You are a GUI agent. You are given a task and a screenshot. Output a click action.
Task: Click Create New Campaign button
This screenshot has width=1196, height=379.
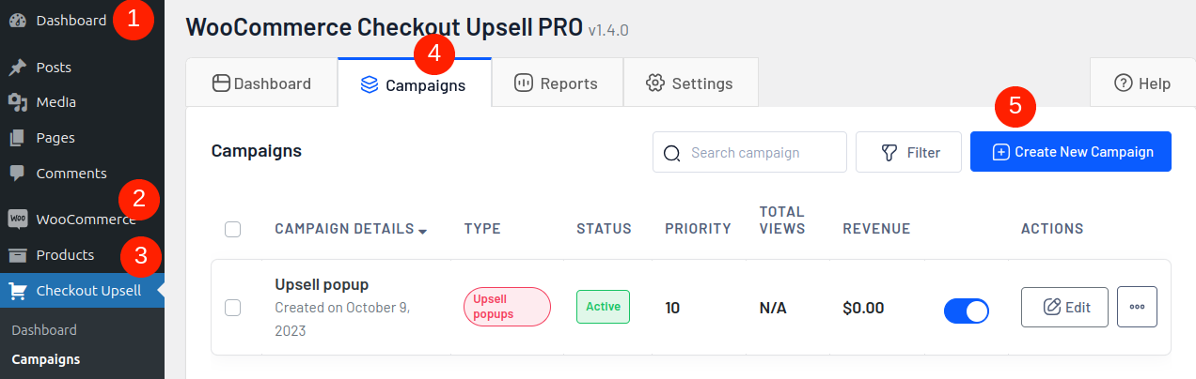1070,152
